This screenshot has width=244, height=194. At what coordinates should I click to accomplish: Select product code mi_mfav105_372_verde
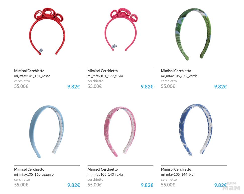pyautogui.click(x=179, y=76)
